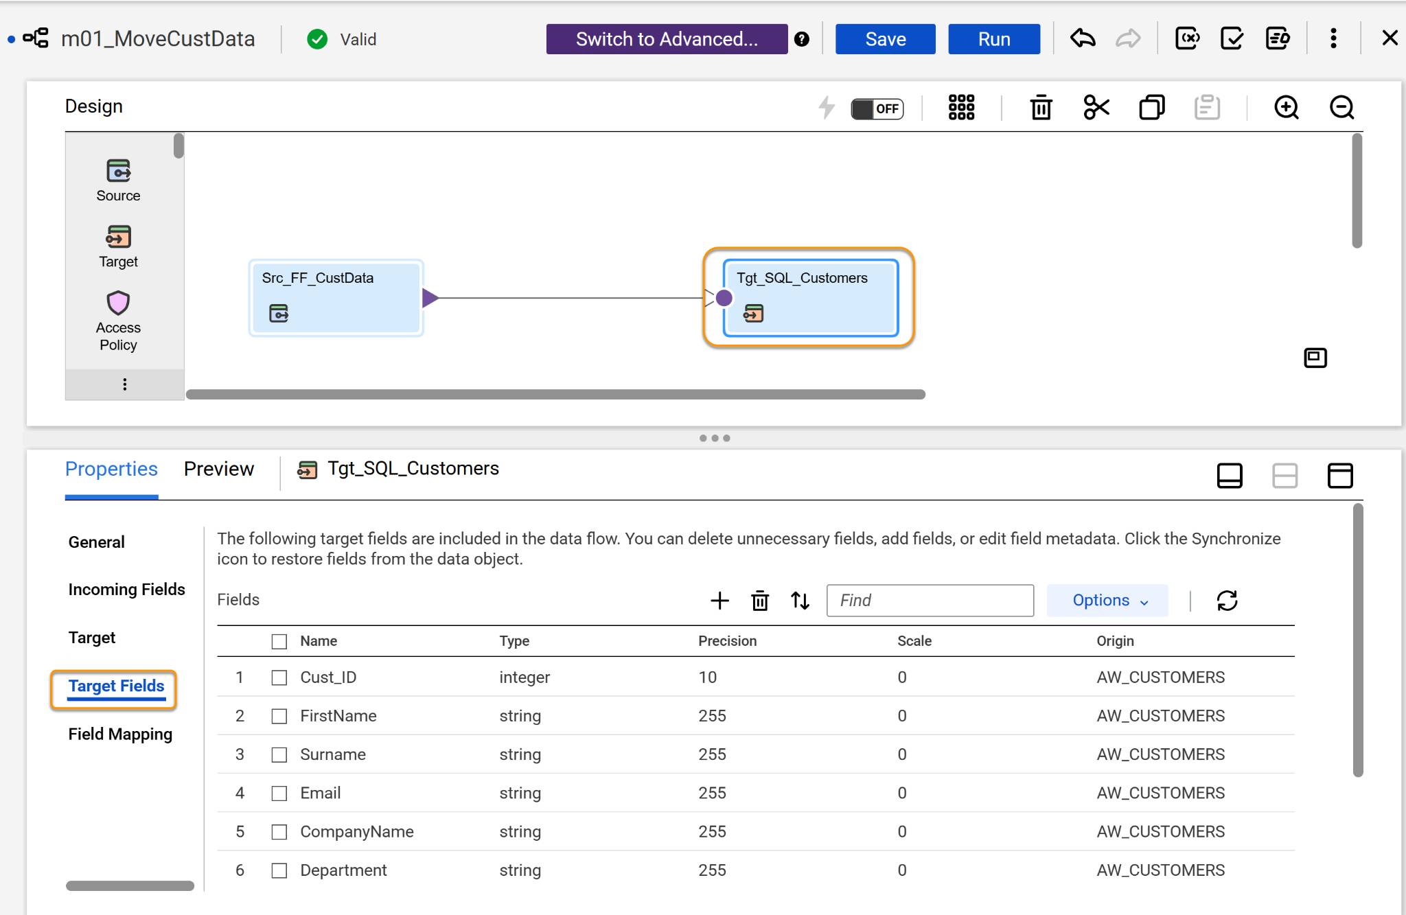Open the Options dropdown
This screenshot has width=1406, height=915.
pos(1107,601)
